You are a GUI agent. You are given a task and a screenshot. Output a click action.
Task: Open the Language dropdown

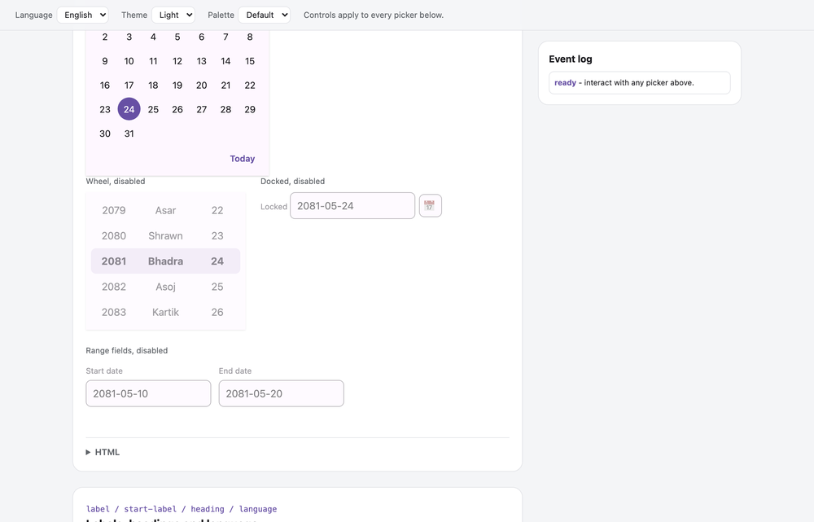click(82, 15)
